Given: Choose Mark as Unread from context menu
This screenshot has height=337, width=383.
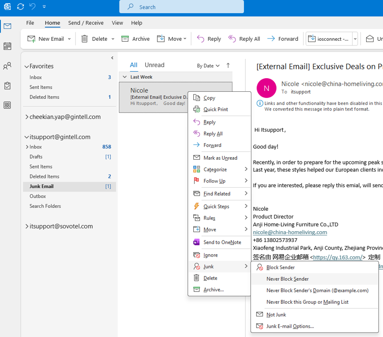Looking at the screenshot, I should coord(220,158).
